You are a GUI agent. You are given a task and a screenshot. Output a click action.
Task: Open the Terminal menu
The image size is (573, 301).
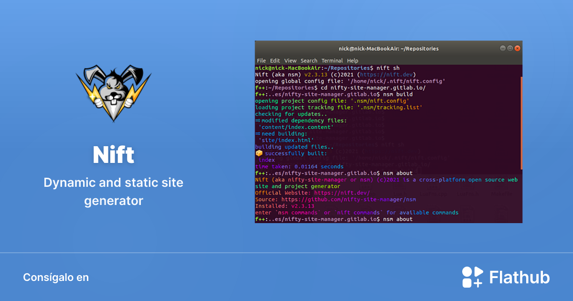pyautogui.click(x=332, y=61)
